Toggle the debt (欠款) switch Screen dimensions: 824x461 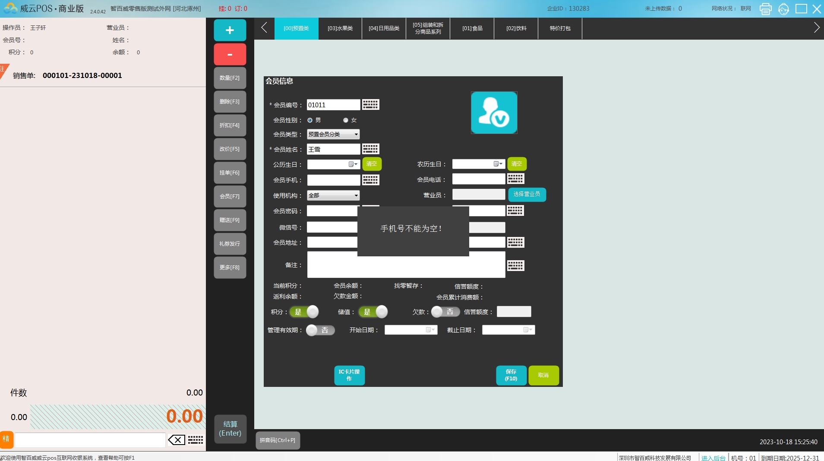(445, 311)
